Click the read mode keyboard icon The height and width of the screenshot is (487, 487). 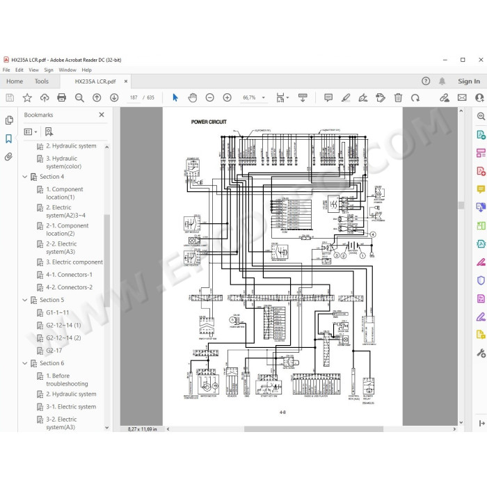pos(303,98)
